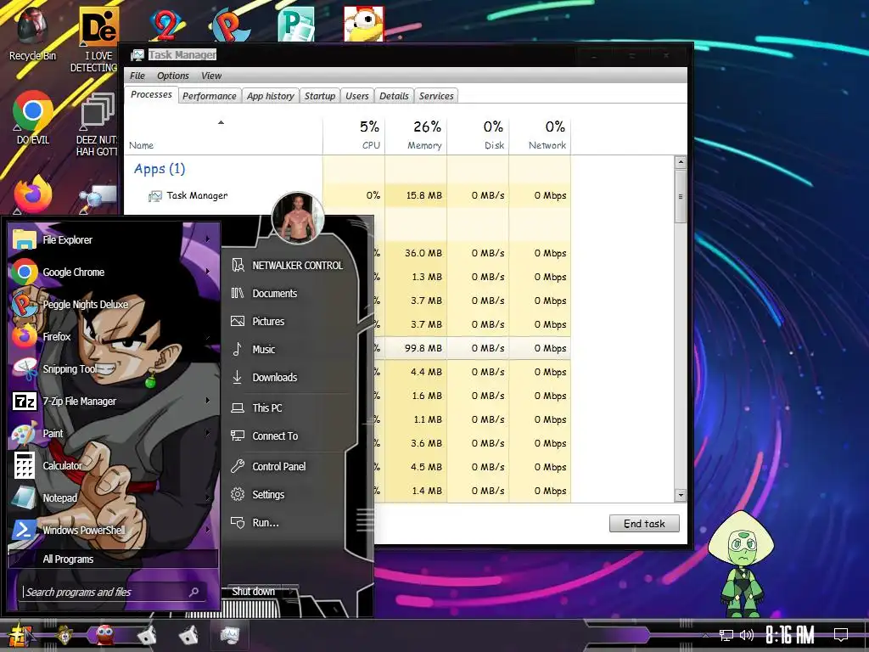Click the red round-eyed taskbar icon
The height and width of the screenshot is (652, 869).
tap(105, 635)
